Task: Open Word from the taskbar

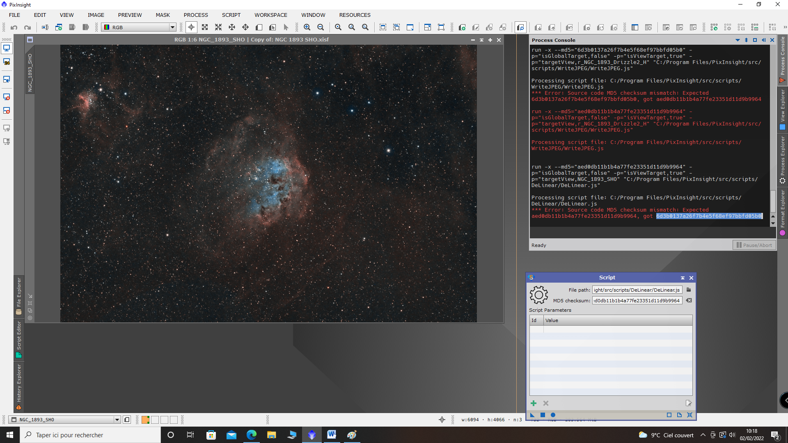Action: [332, 435]
